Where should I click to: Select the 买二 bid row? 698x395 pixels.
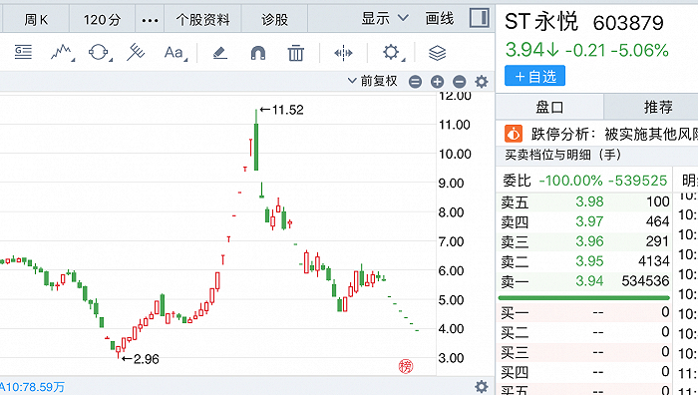click(584, 332)
